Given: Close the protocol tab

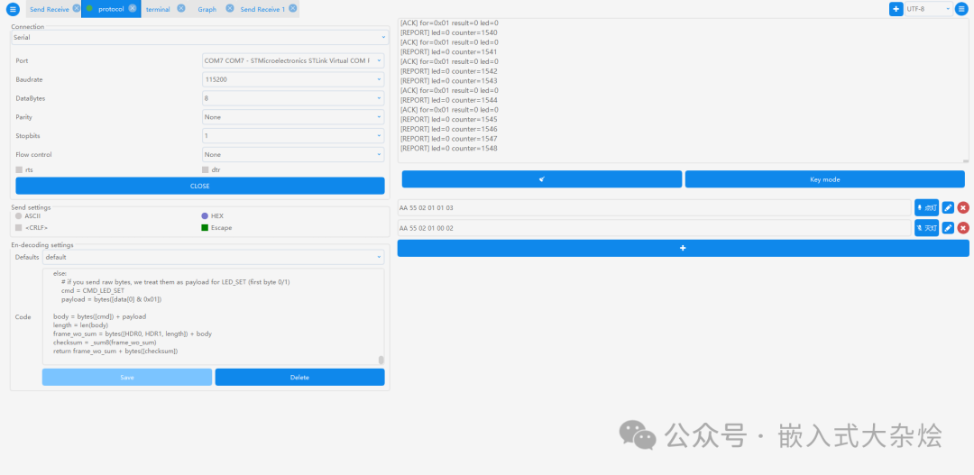Looking at the screenshot, I should click(x=133, y=9).
